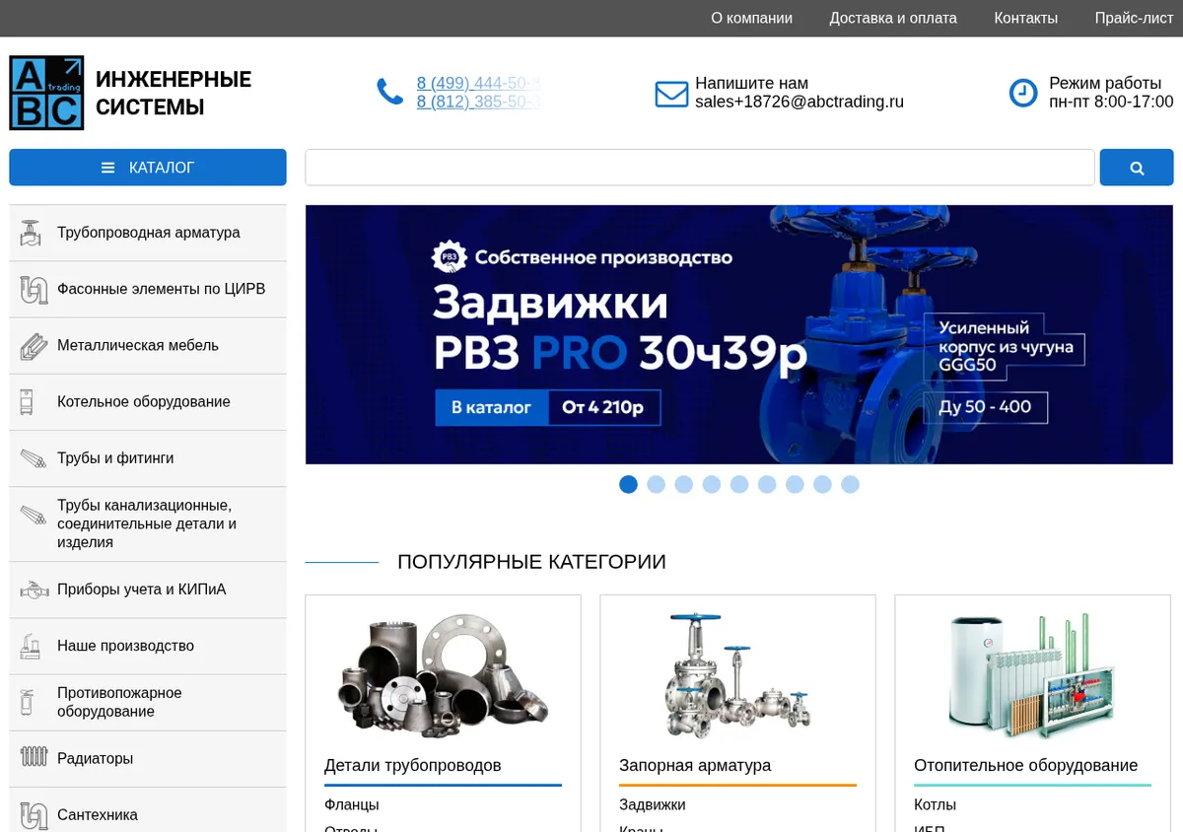Click the Трубопроводная арматура valve icon
The height and width of the screenshot is (832, 1183).
32,233
